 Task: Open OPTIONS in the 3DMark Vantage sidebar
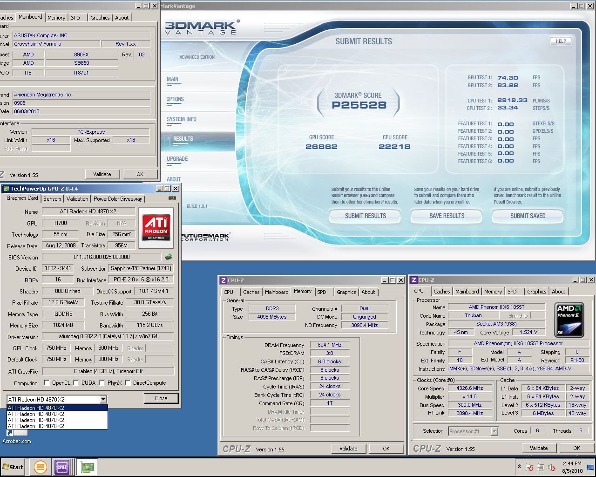tap(175, 99)
